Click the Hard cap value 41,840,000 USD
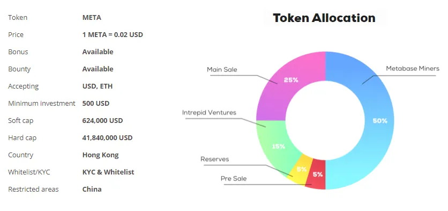448x211 pixels. pyautogui.click(x=107, y=137)
